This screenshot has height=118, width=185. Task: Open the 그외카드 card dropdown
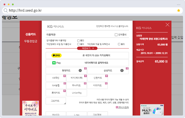click(56, 101)
